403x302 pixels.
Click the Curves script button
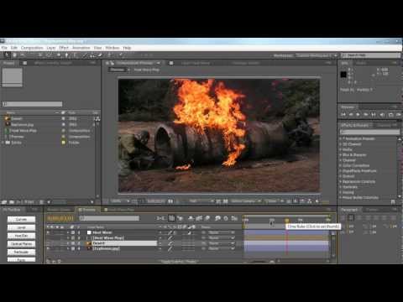[x=21, y=219]
